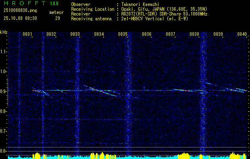Click the meteor count 29
Screen dimensions: 250x159
click(x=58, y=18)
